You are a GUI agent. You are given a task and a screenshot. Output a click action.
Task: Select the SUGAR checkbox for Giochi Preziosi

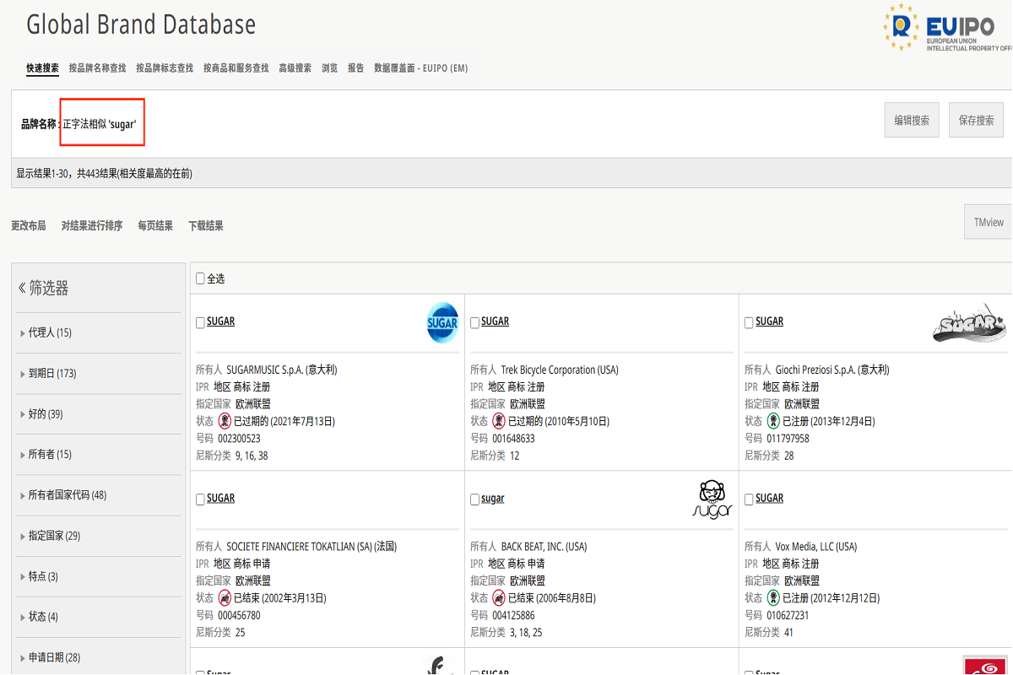(x=749, y=322)
